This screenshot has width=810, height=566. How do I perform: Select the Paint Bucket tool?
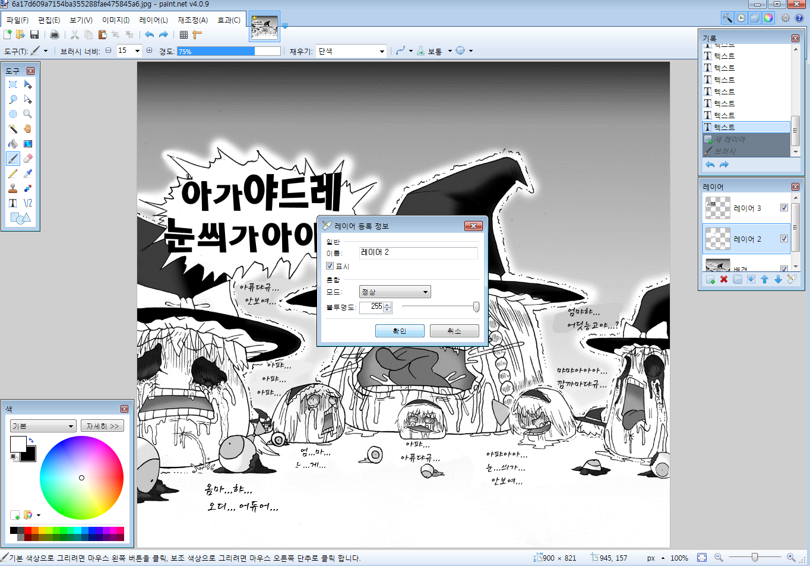(12, 144)
